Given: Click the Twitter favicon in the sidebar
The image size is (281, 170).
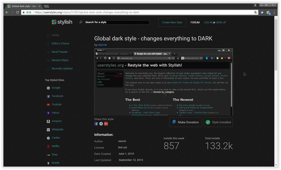Looking at the screenshot, I should [48, 138].
